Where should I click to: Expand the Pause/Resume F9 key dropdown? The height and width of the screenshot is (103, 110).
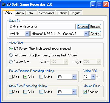tap(74, 77)
